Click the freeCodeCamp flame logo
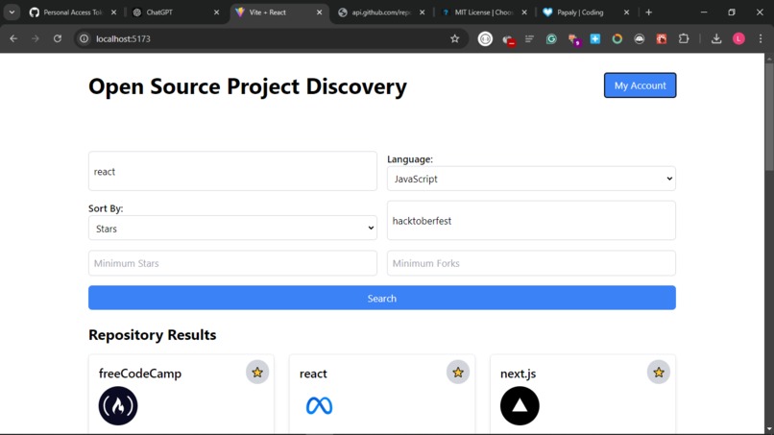 coord(118,406)
